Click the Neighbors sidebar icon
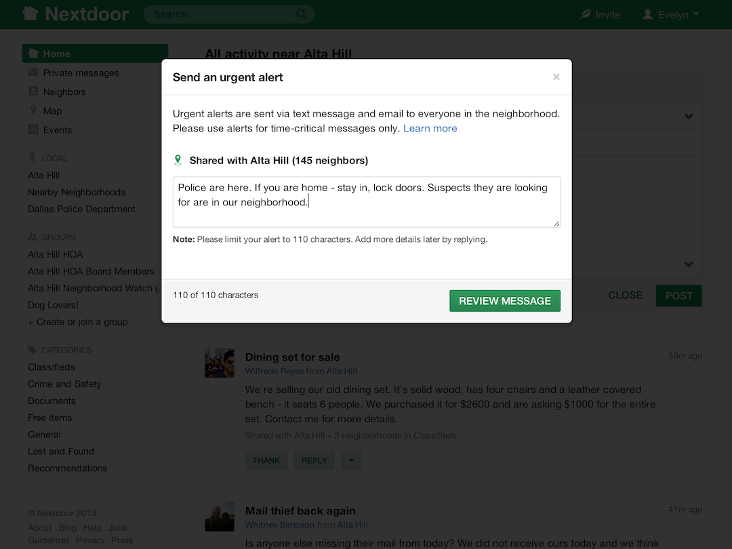Viewport: 732px width, 549px height. 33,91
